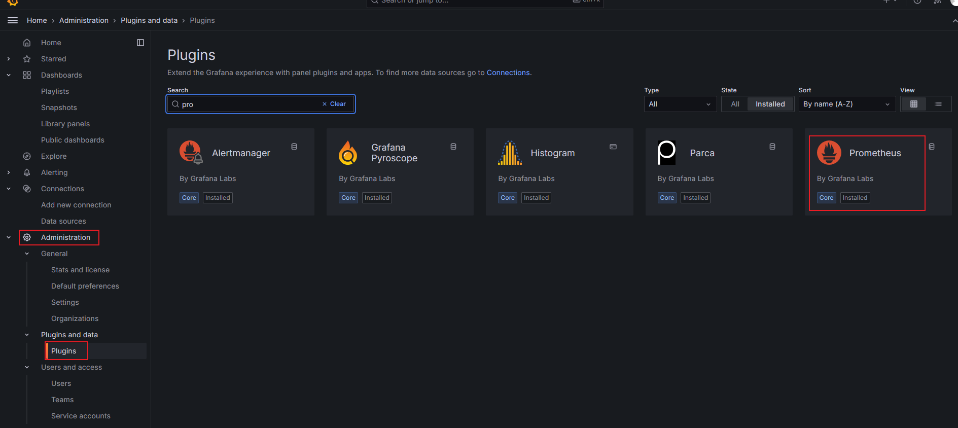Select Add new connection

(76, 205)
